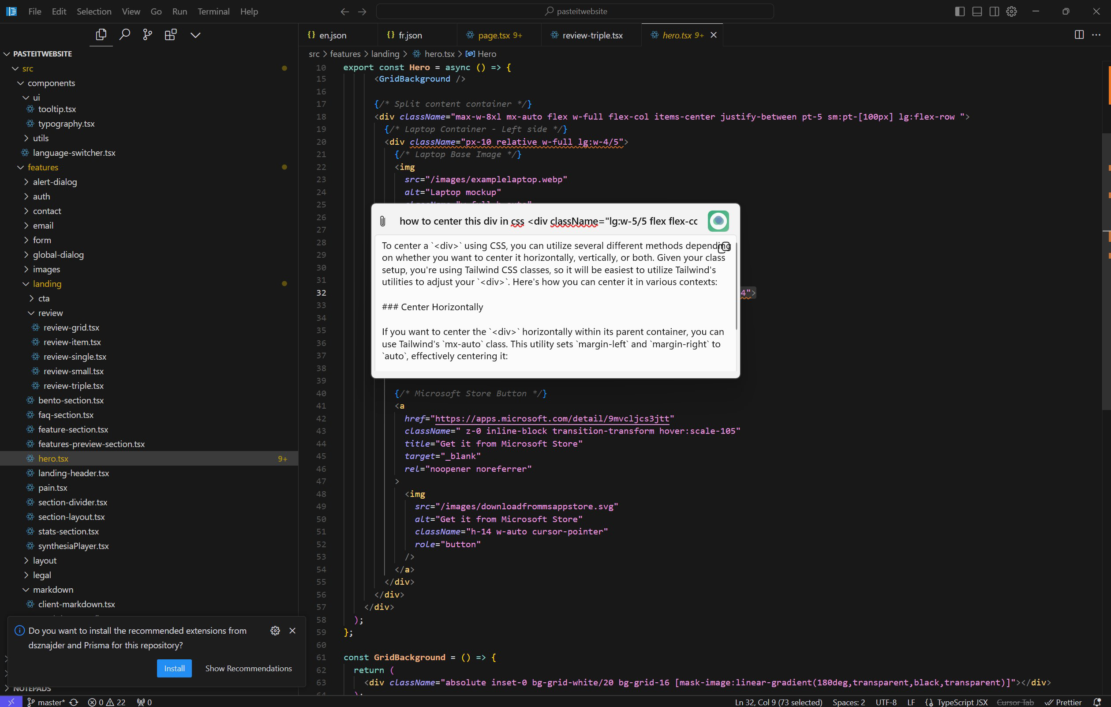1111x707 pixels.
Task: Close the hero.tsx tab
Action: (713, 35)
